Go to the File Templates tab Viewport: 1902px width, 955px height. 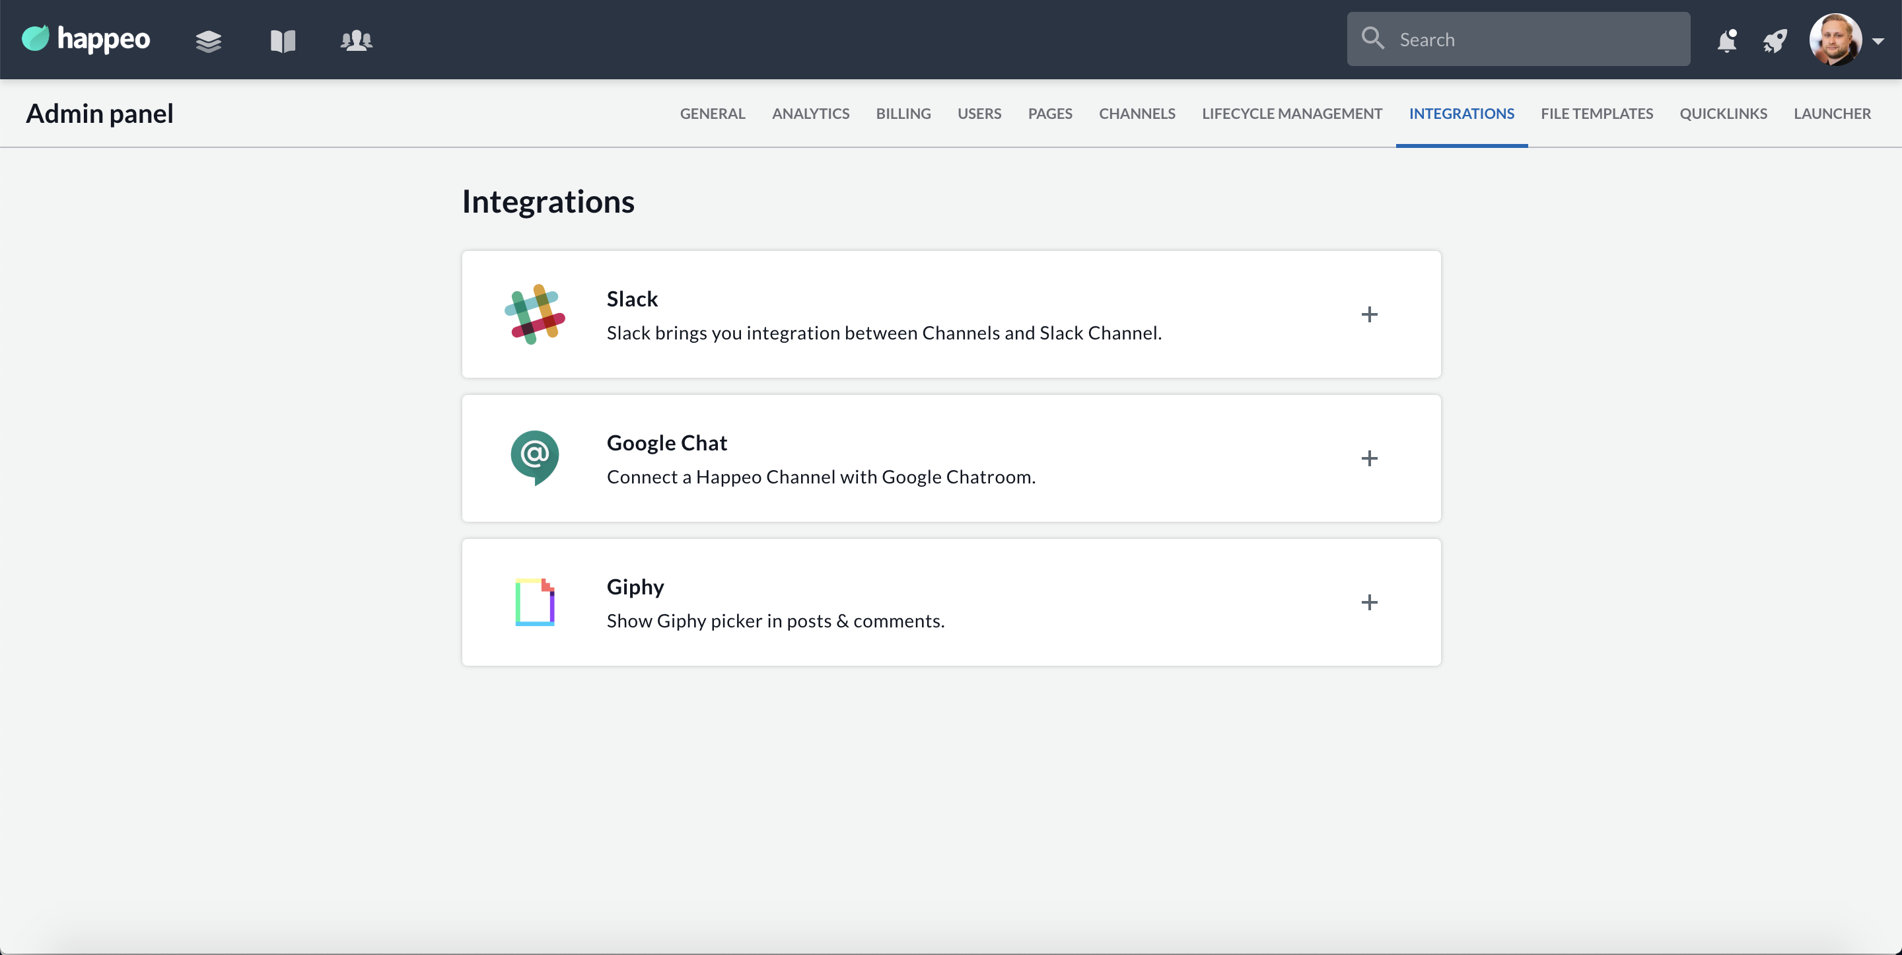coord(1596,114)
